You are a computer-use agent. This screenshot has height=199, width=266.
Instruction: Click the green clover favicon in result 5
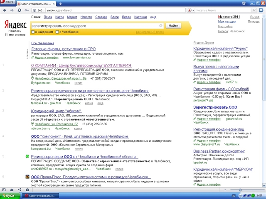(x=27, y=157)
